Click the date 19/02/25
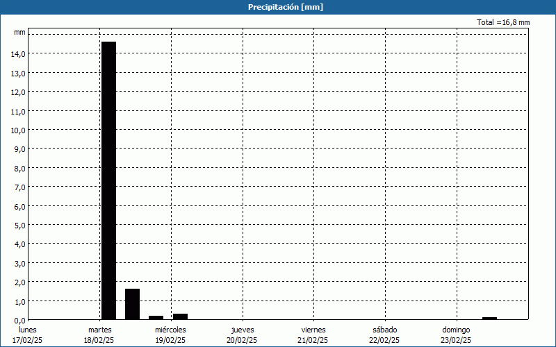Screen dimensions: 556x347 170,340
